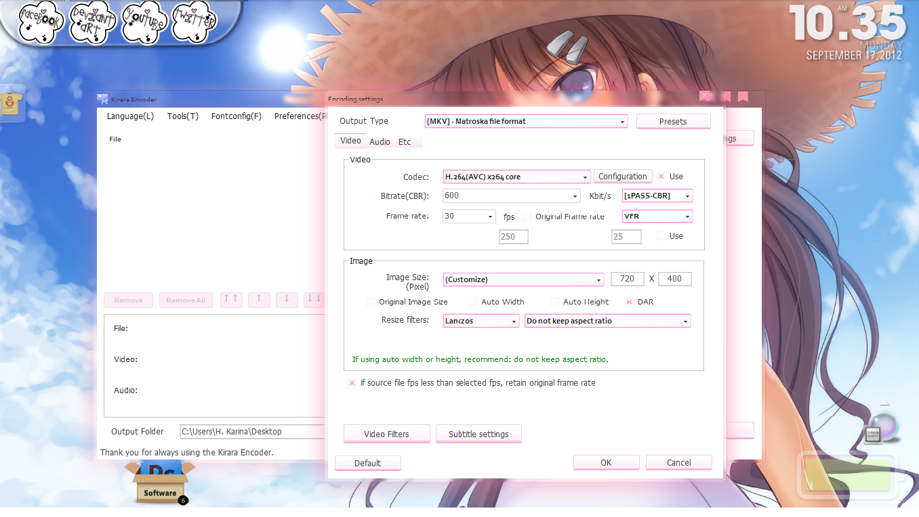Image resolution: width=919 pixels, height=517 pixels.
Task: Toggle the Use checkbox beside value 25
Action: pos(661,236)
